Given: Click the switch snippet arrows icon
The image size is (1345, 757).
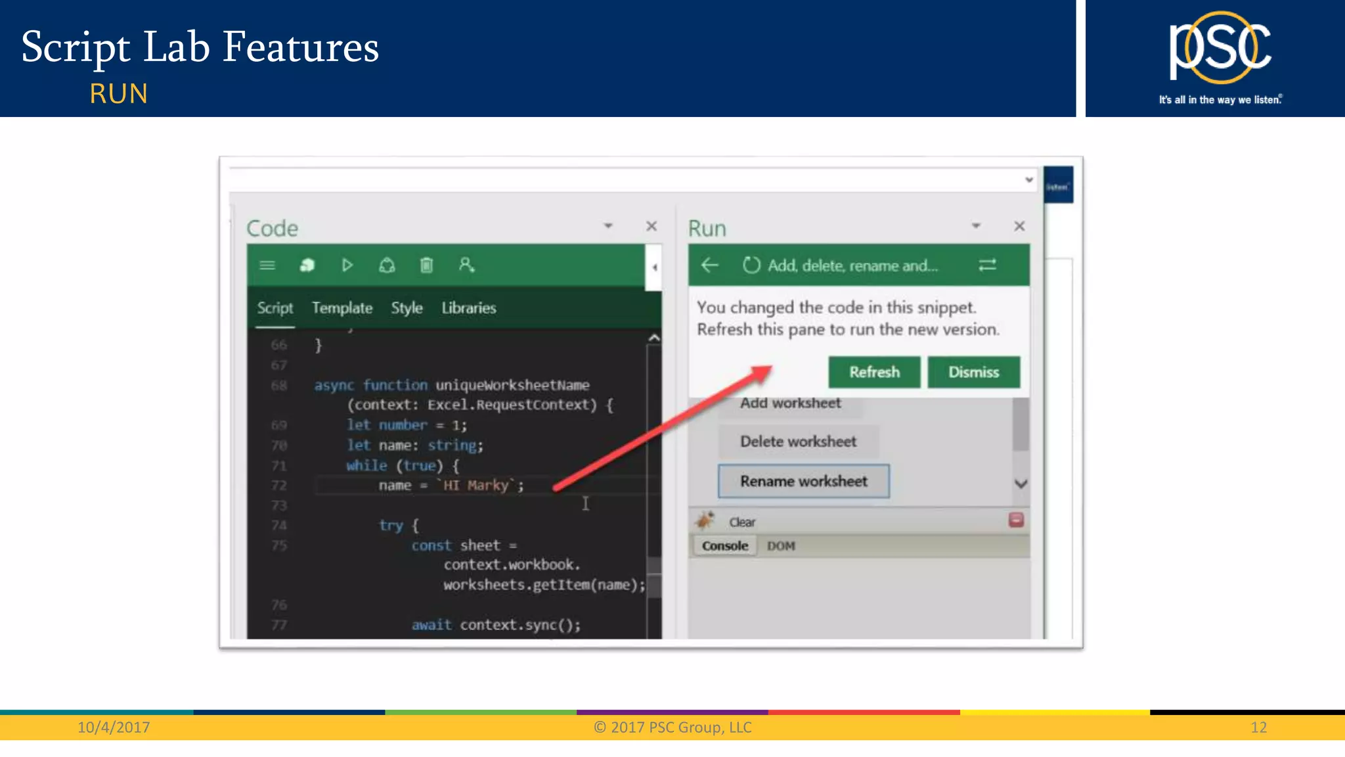Looking at the screenshot, I should (988, 265).
